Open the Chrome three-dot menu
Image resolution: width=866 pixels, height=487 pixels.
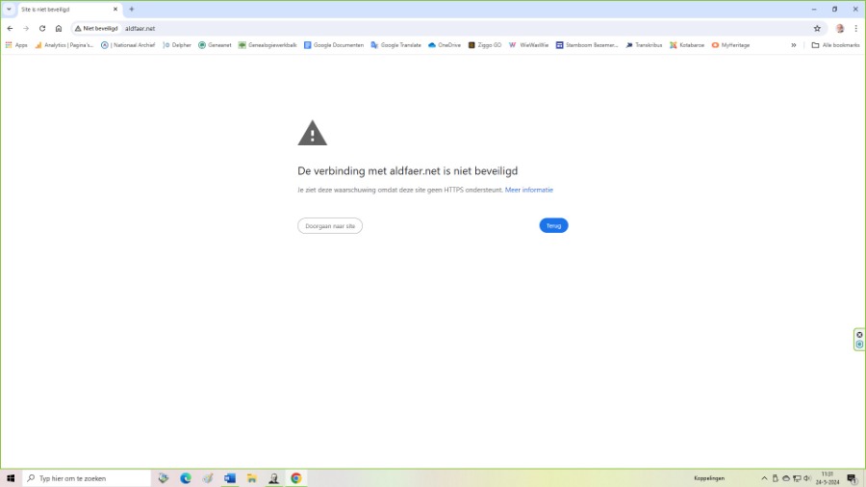coord(855,29)
